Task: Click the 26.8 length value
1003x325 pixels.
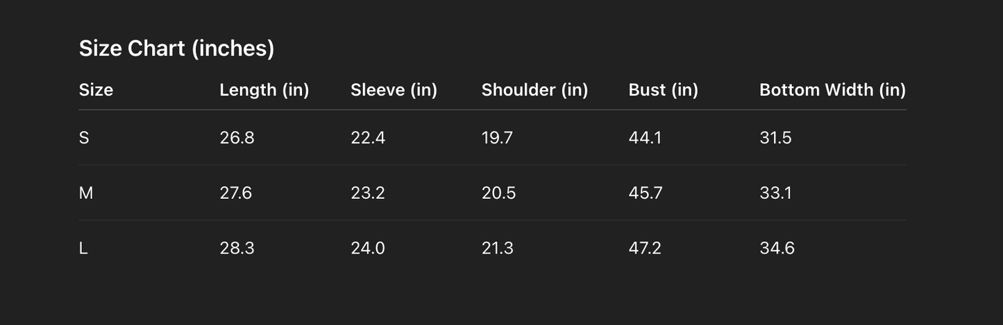Action: click(x=237, y=138)
